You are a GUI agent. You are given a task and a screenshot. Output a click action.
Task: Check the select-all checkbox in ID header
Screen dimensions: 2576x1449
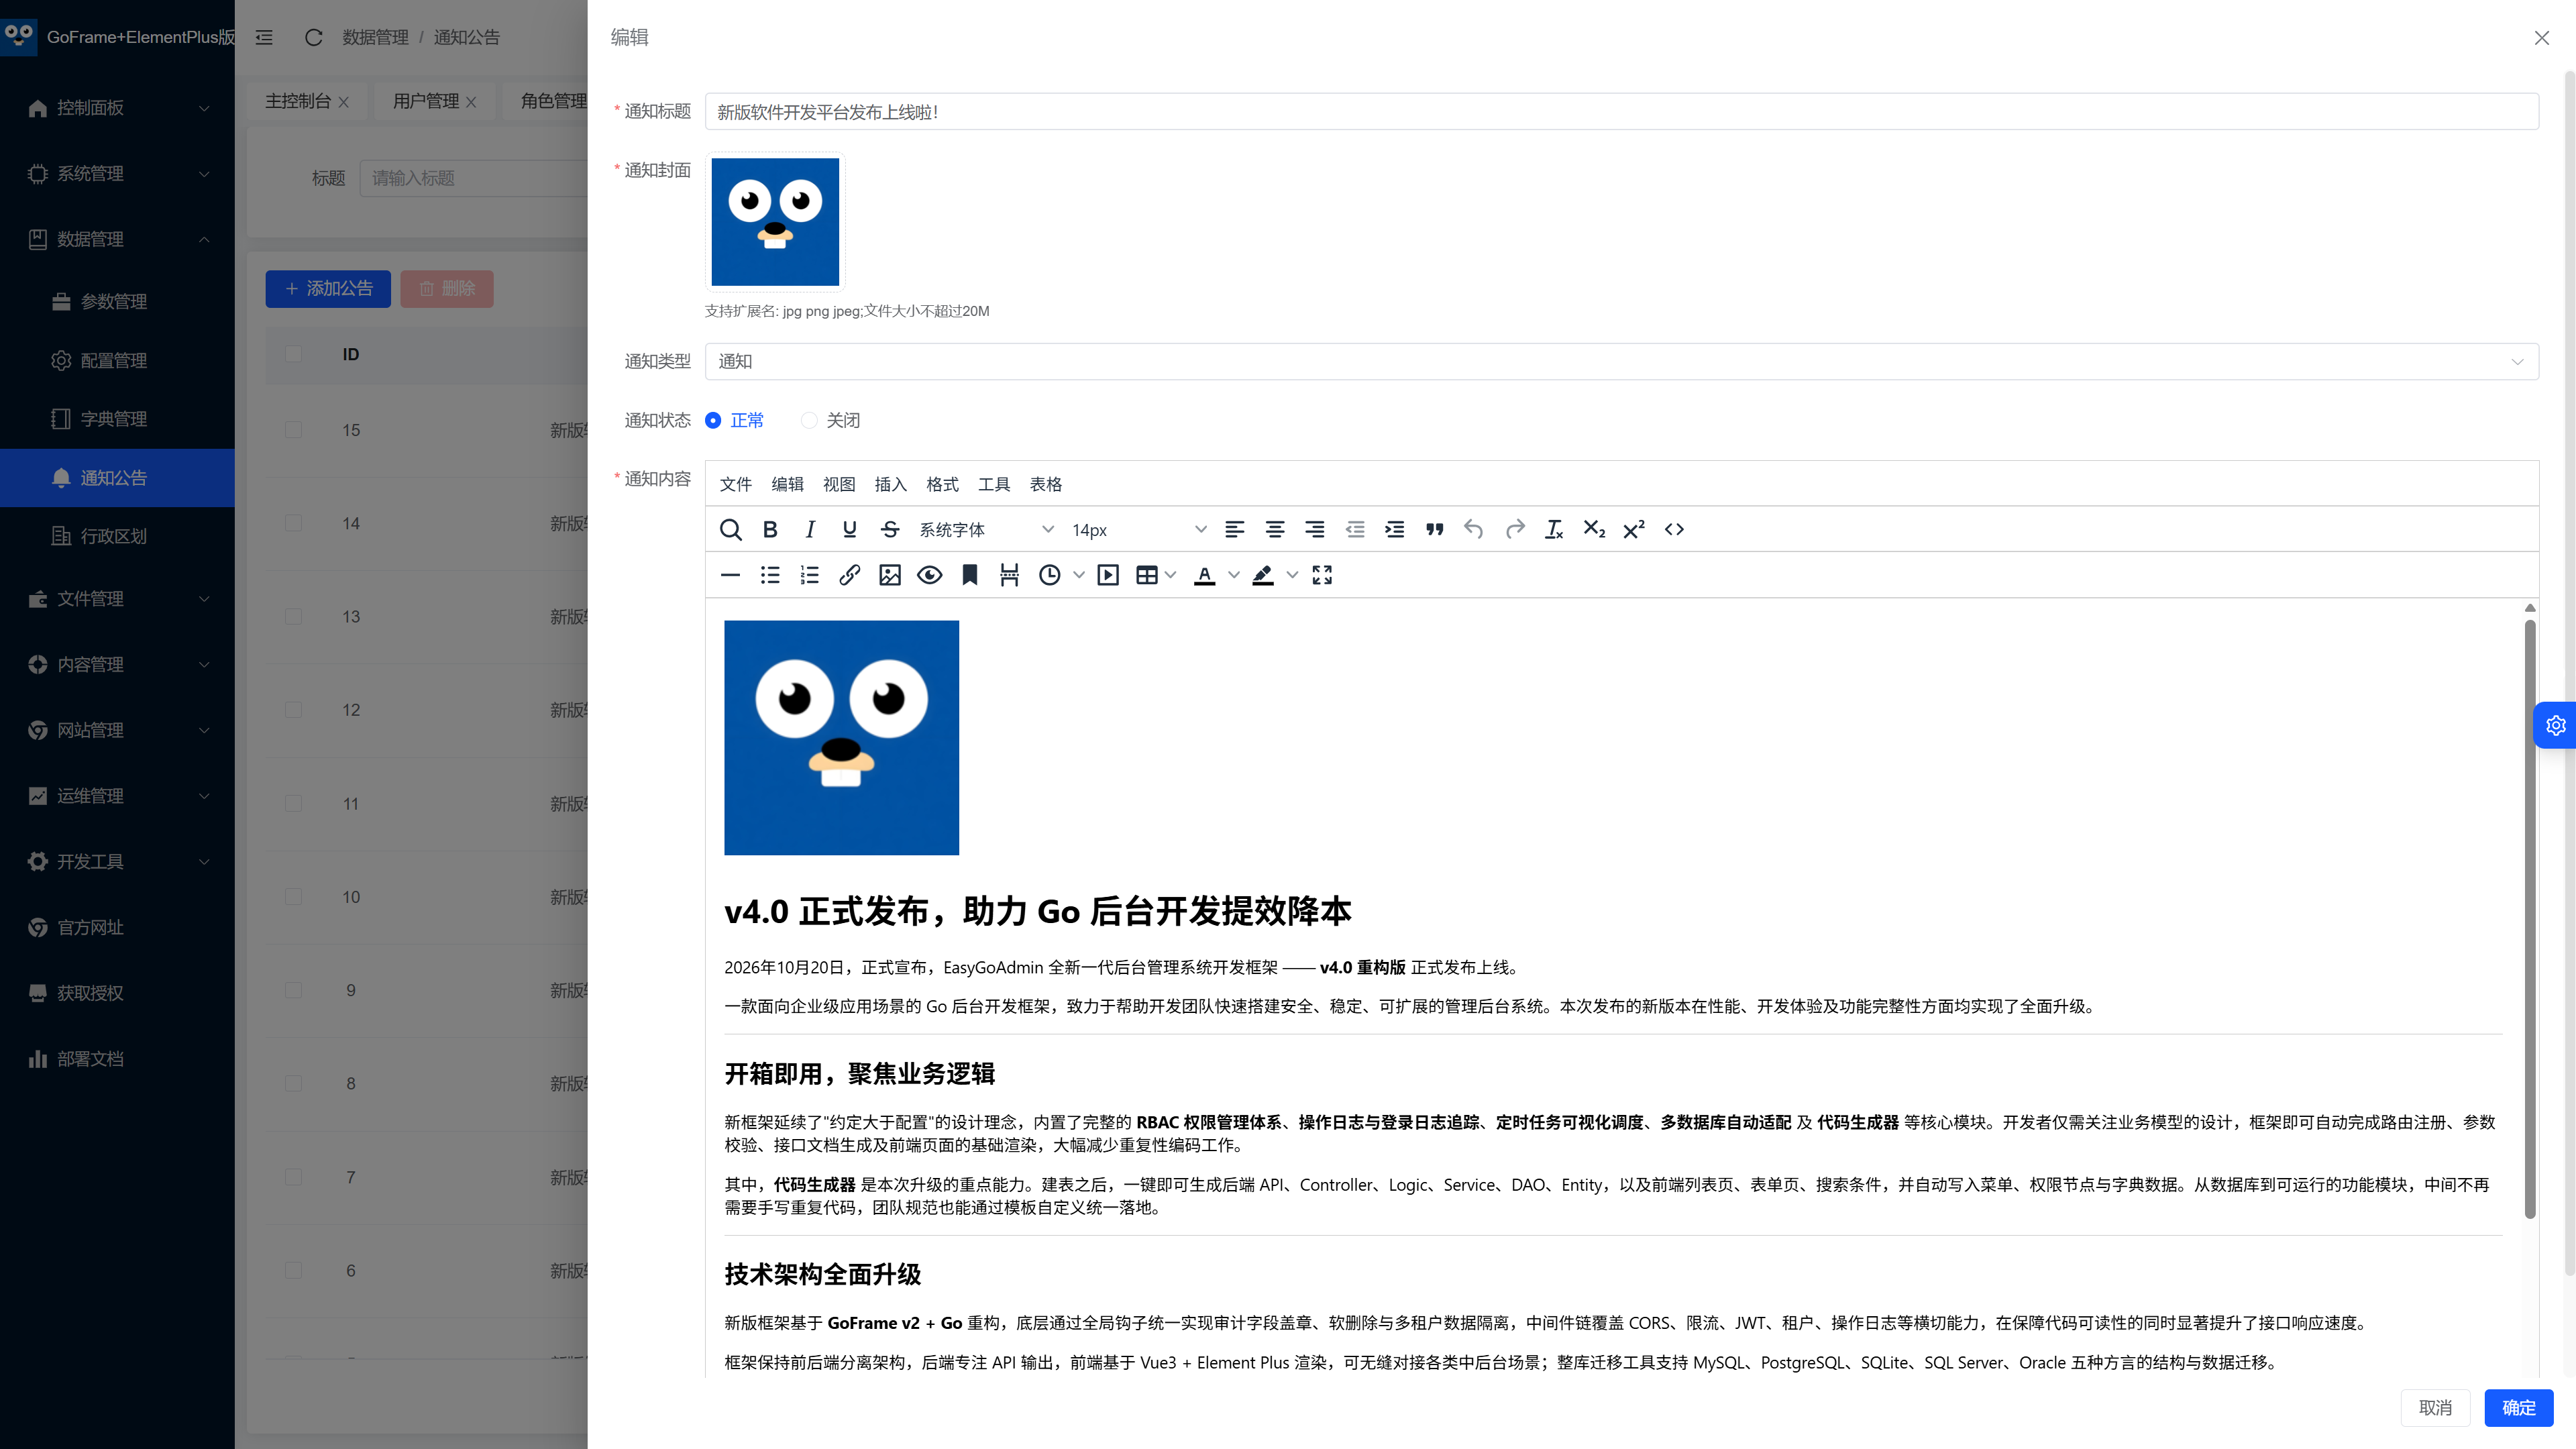[293, 354]
